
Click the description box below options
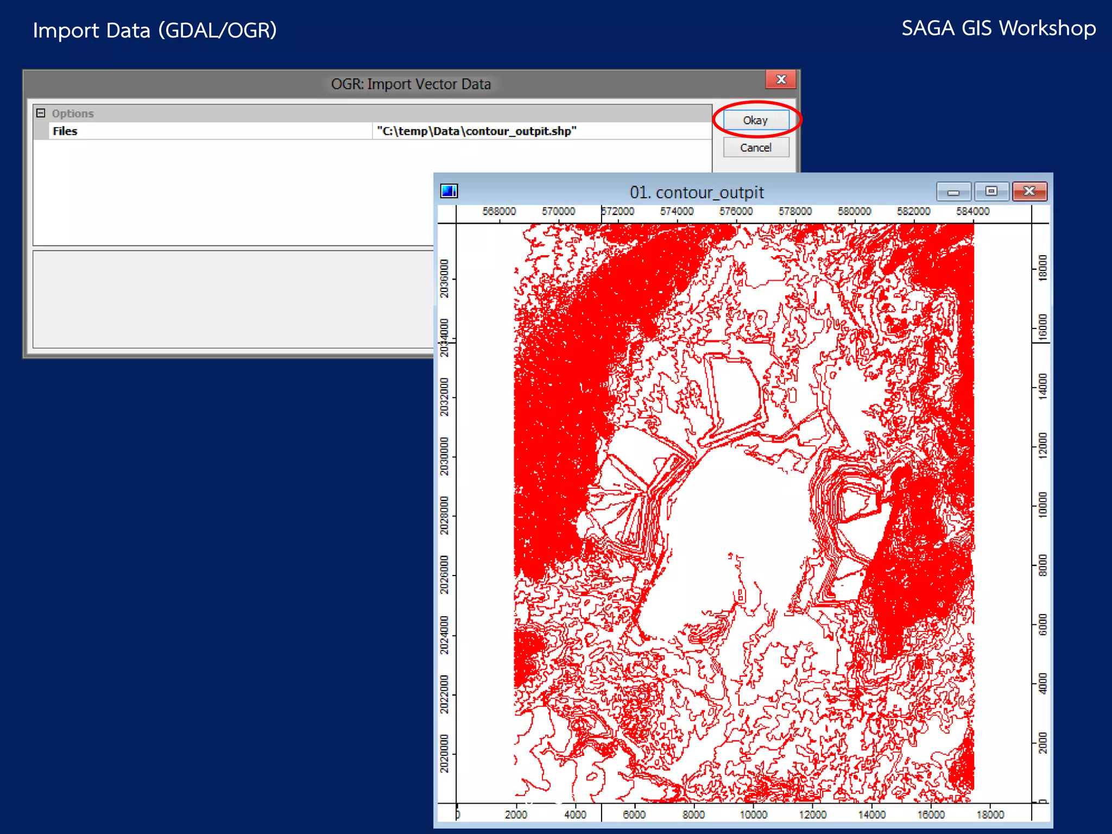point(233,299)
